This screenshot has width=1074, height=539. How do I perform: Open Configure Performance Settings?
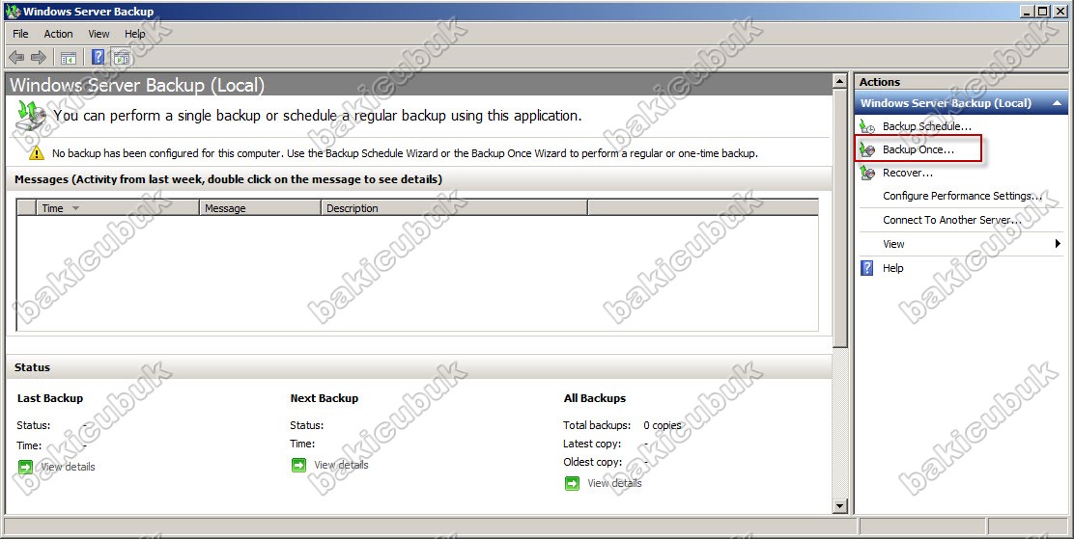[962, 196]
